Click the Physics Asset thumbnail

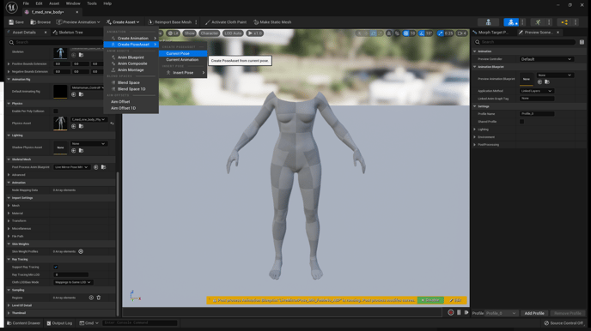[x=60, y=123]
